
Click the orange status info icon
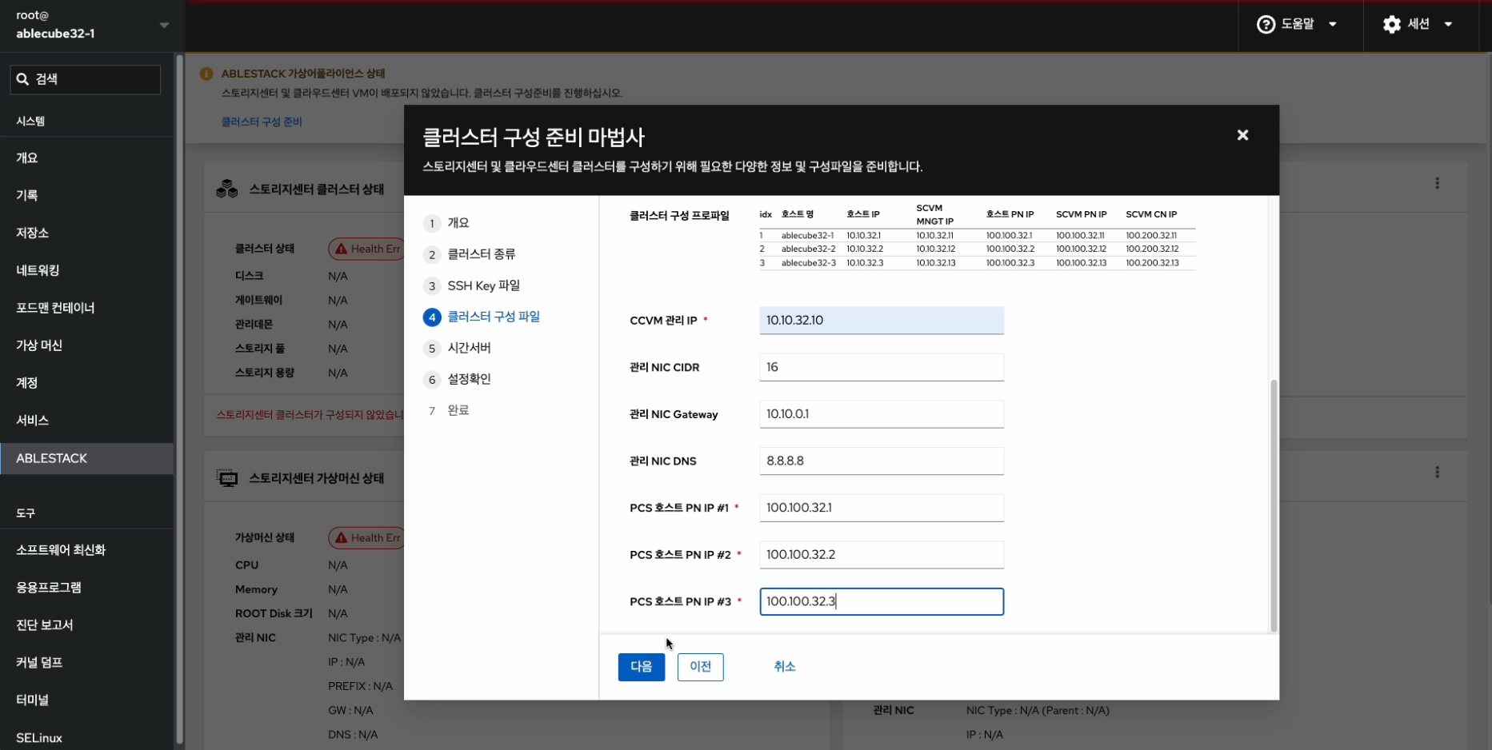(206, 74)
